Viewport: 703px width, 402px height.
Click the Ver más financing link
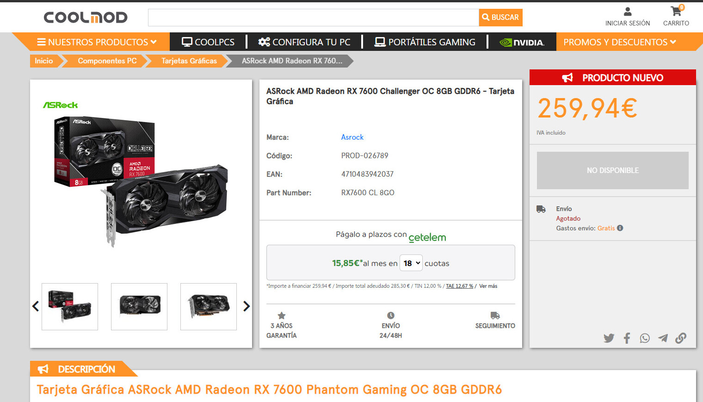488,286
